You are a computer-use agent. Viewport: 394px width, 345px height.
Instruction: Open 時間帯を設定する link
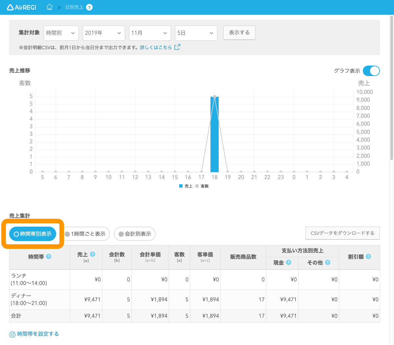click(38, 334)
